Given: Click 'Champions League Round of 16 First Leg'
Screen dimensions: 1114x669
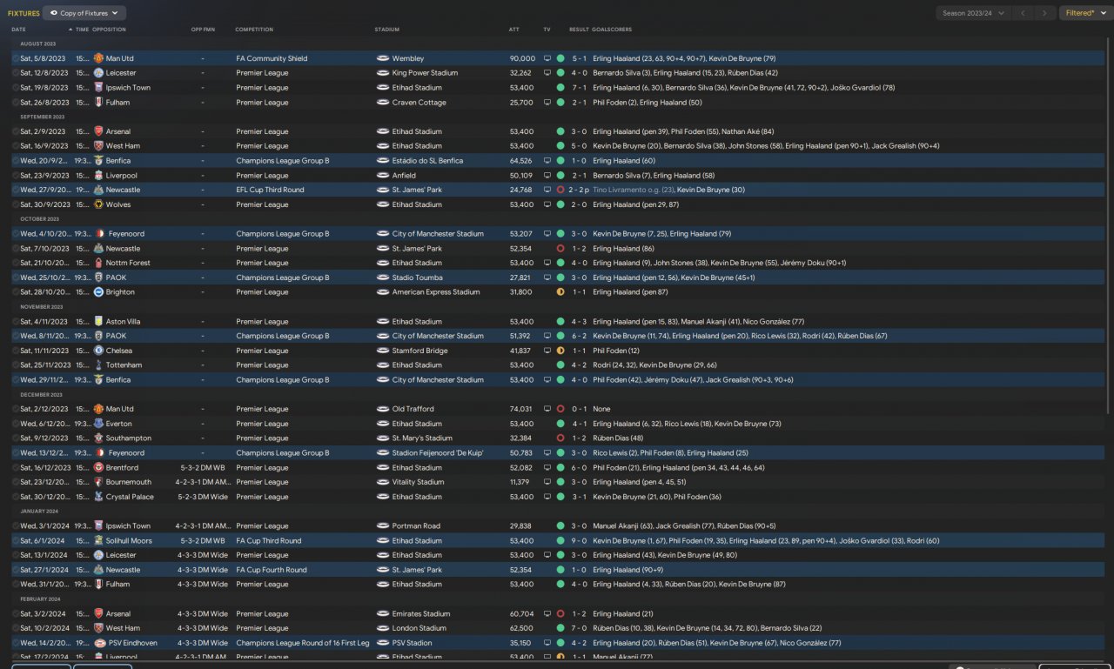Looking at the screenshot, I should tap(303, 643).
